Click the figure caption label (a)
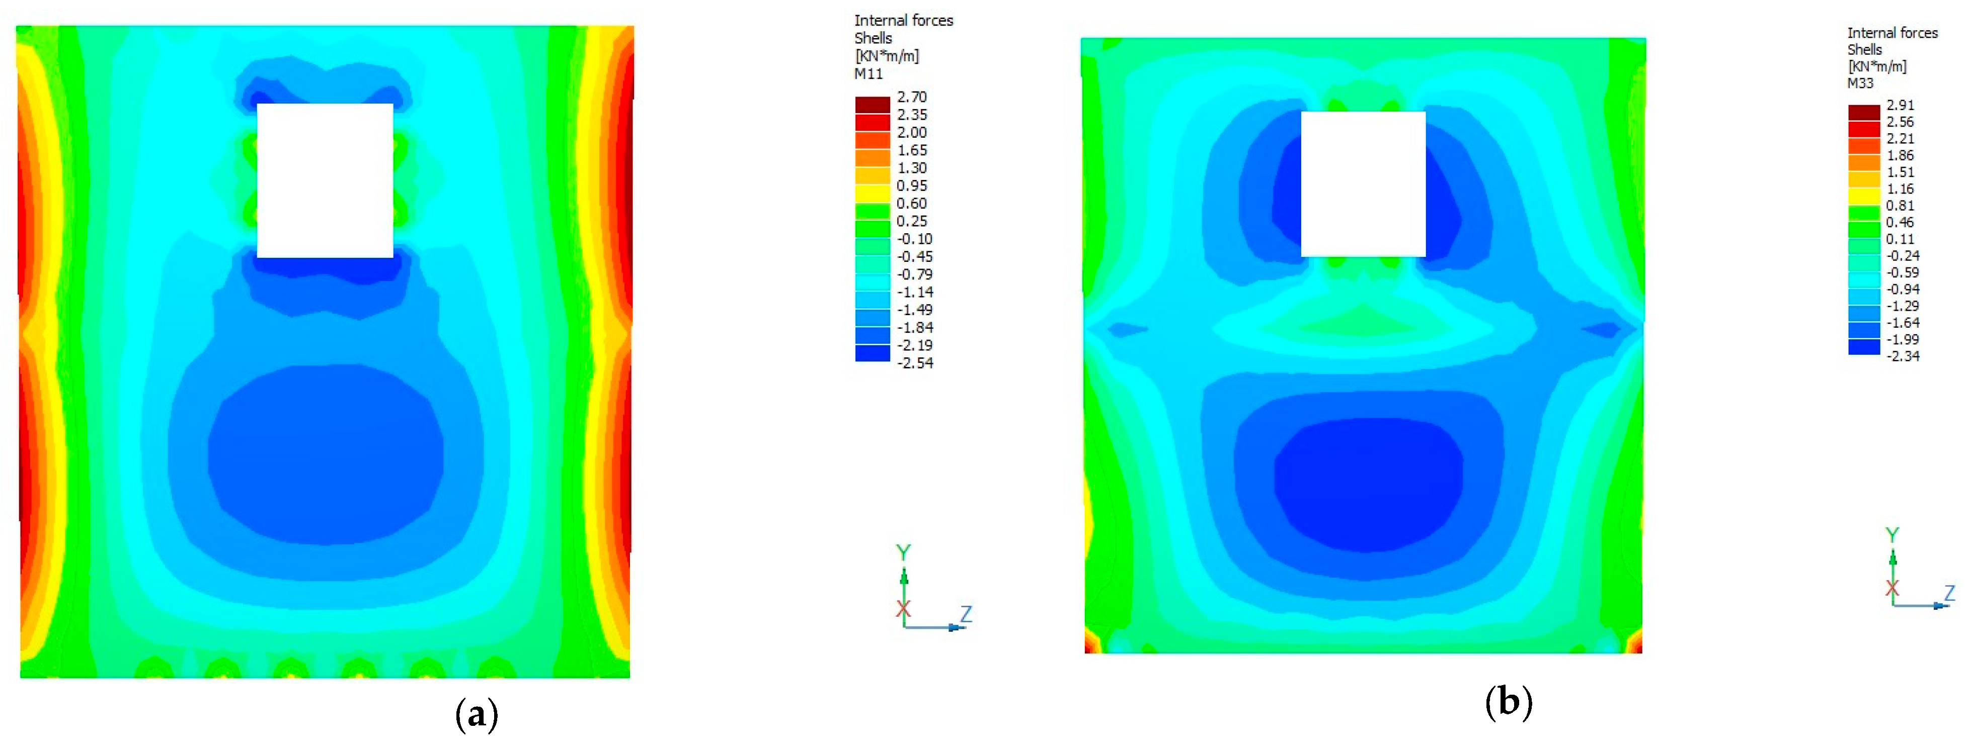Screen dimensions: 1969x753 pyautogui.click(x=476, y=715)
